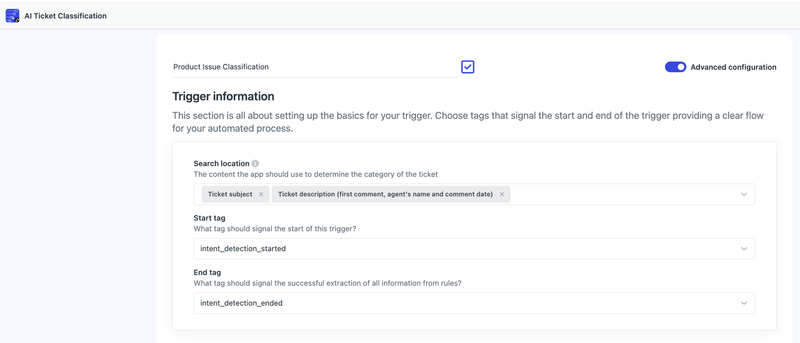Edit the Product Issue Classification name field
Screen dimensions: 800x343
pos(315,67)
